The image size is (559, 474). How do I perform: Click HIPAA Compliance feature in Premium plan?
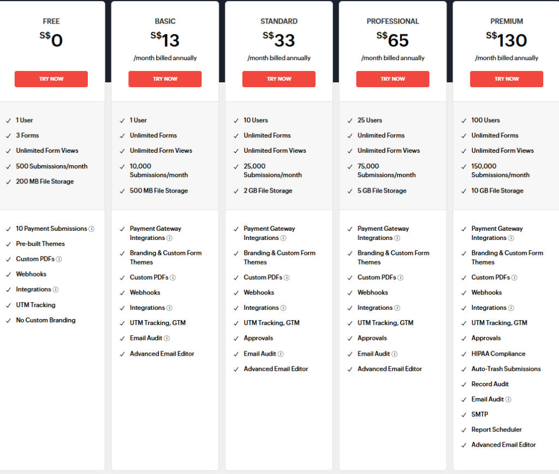(x=498, y=353)
